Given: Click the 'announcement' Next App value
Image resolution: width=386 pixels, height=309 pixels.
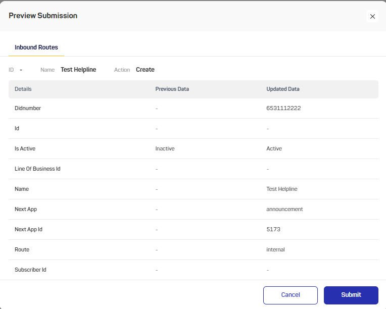Looking at the screenshot, I should 284,209.
